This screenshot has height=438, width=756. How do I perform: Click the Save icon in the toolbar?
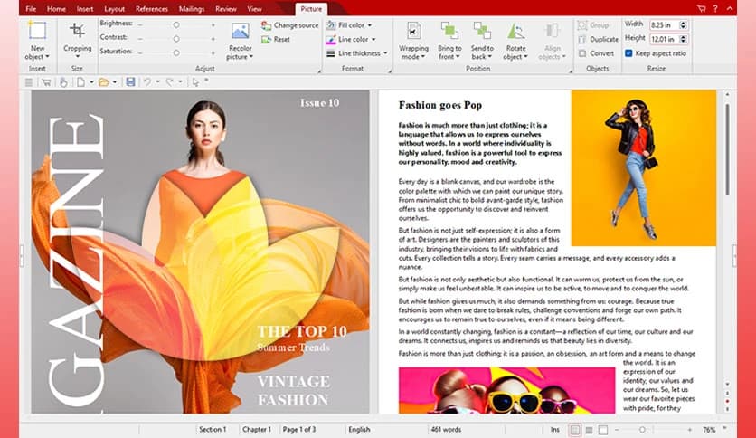point(130,82)
